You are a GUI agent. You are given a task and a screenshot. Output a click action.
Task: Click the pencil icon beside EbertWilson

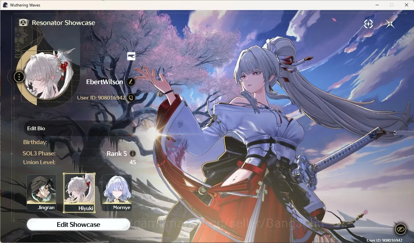pyautogui.click(x=131, y=82)
